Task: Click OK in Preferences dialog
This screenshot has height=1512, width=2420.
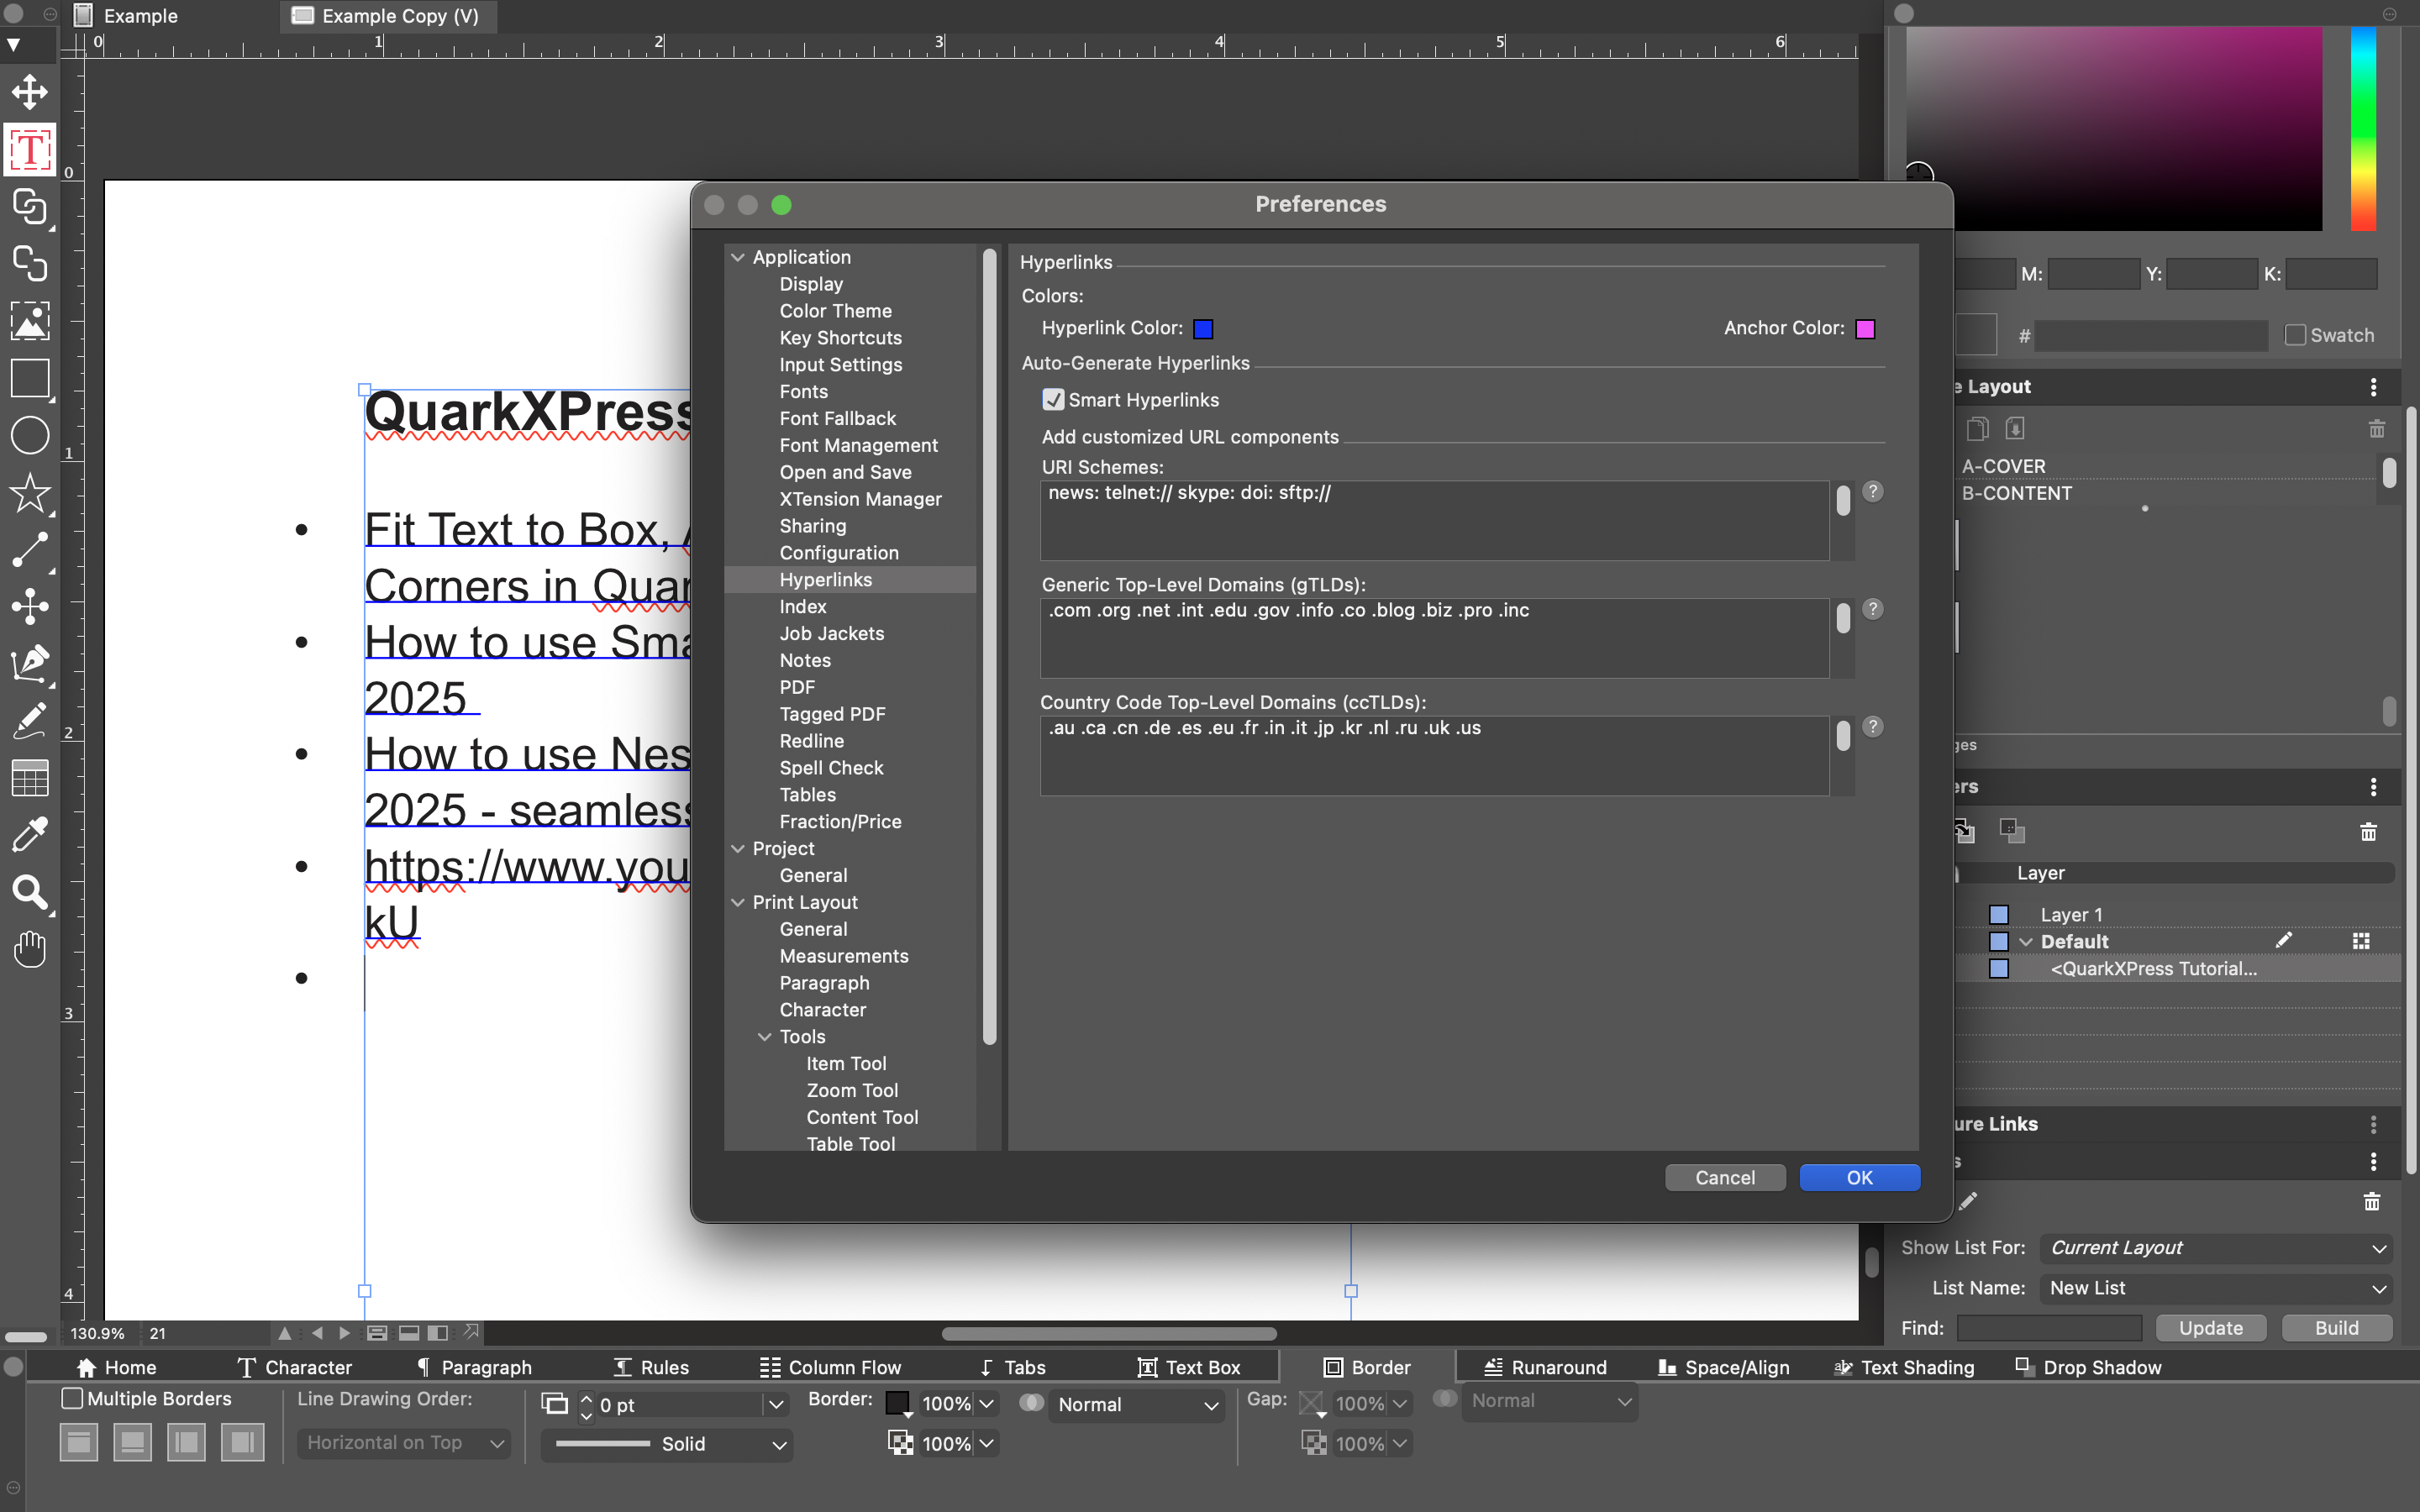Action: pos(1859,1178)
